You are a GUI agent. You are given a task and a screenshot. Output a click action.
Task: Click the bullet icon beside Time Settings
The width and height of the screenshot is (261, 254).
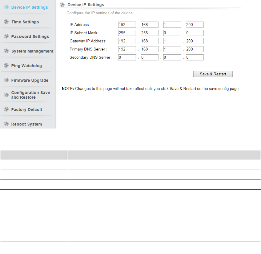[x=6, y=22]
